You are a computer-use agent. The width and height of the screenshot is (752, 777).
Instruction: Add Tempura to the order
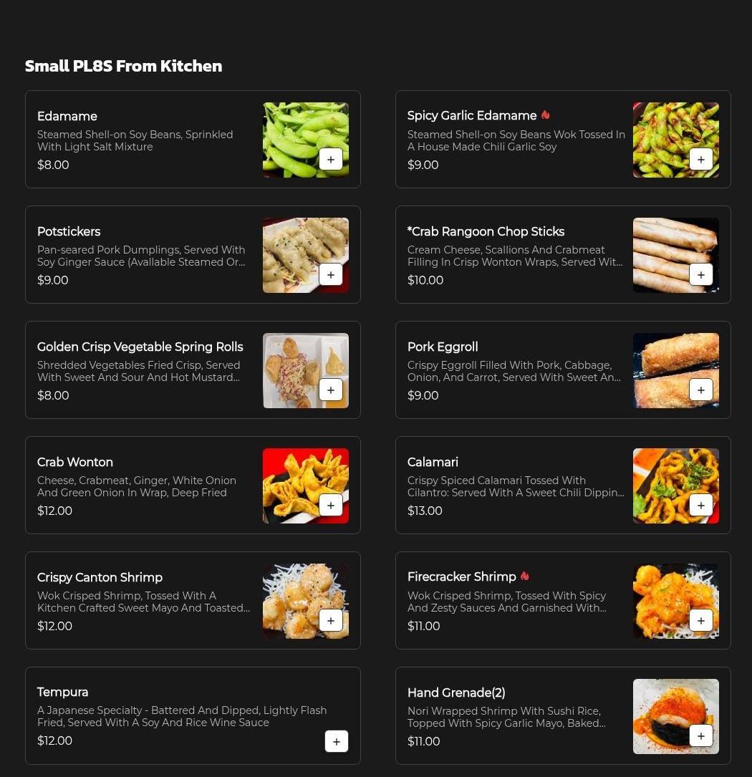pos(337,742)
